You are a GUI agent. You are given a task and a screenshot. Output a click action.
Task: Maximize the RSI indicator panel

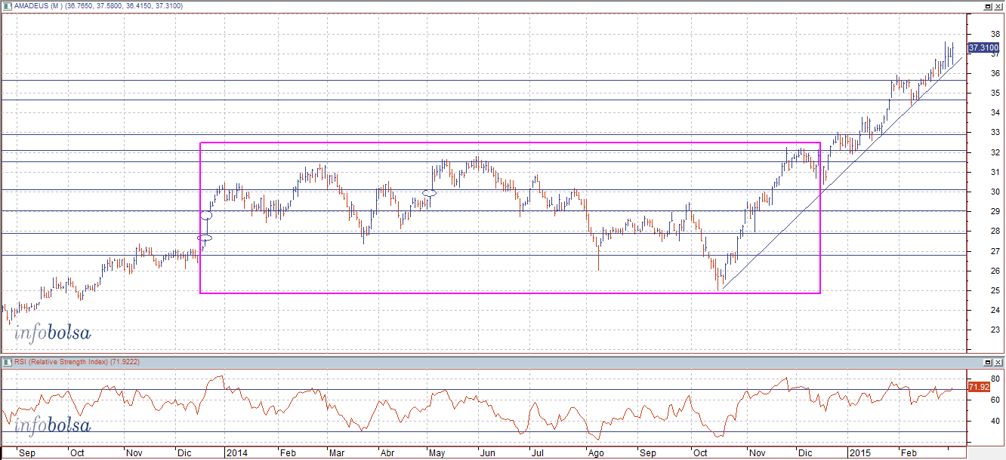click(989, 362)
